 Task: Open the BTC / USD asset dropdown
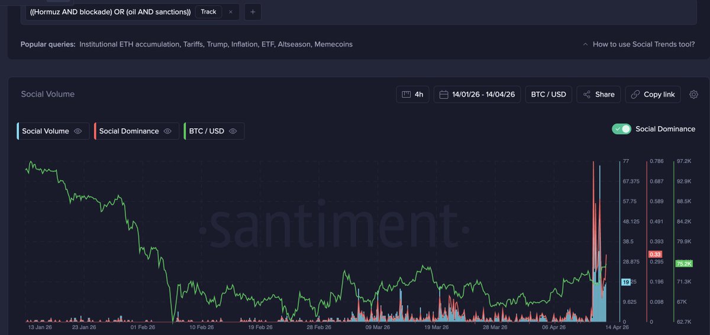pyautogui.click(x=548, y=95)
